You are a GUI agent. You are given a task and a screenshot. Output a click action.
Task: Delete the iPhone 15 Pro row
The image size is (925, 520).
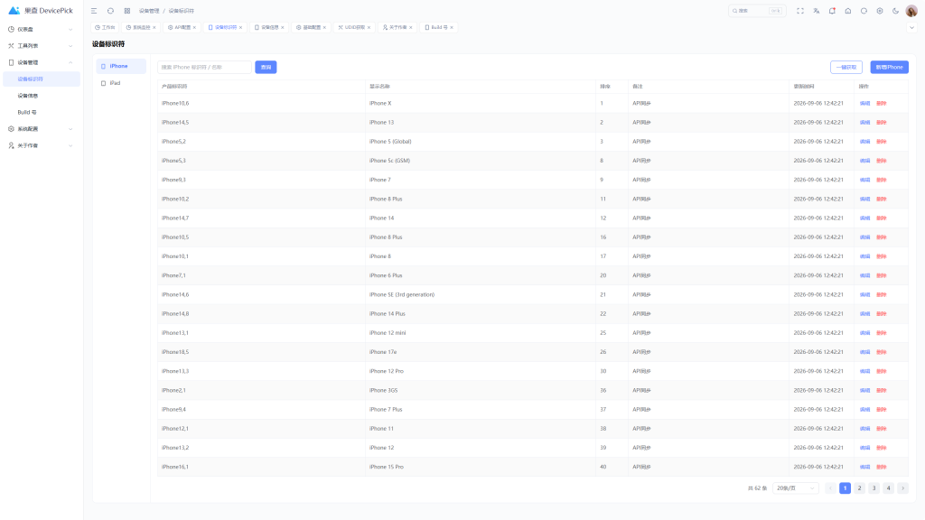click(881, 467)
